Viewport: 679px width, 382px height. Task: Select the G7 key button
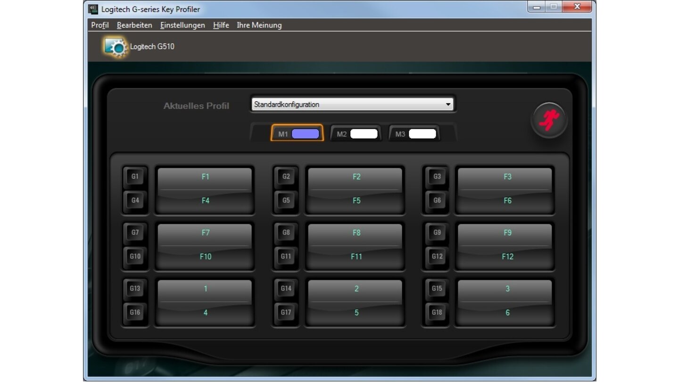click(135, 233)
